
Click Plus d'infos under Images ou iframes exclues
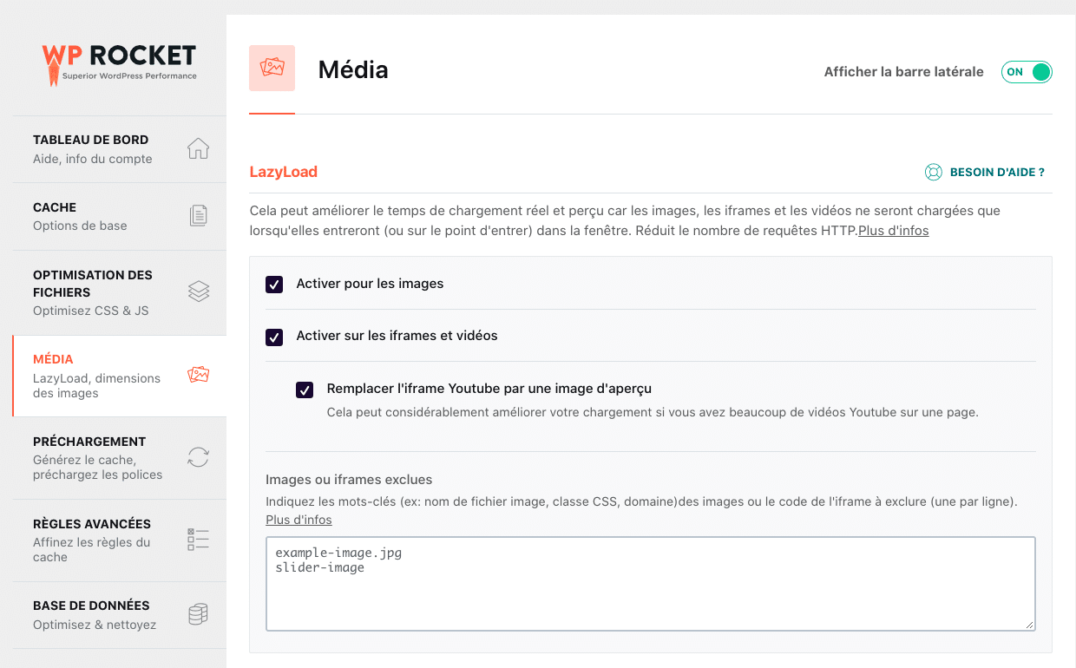click(299, 520)
